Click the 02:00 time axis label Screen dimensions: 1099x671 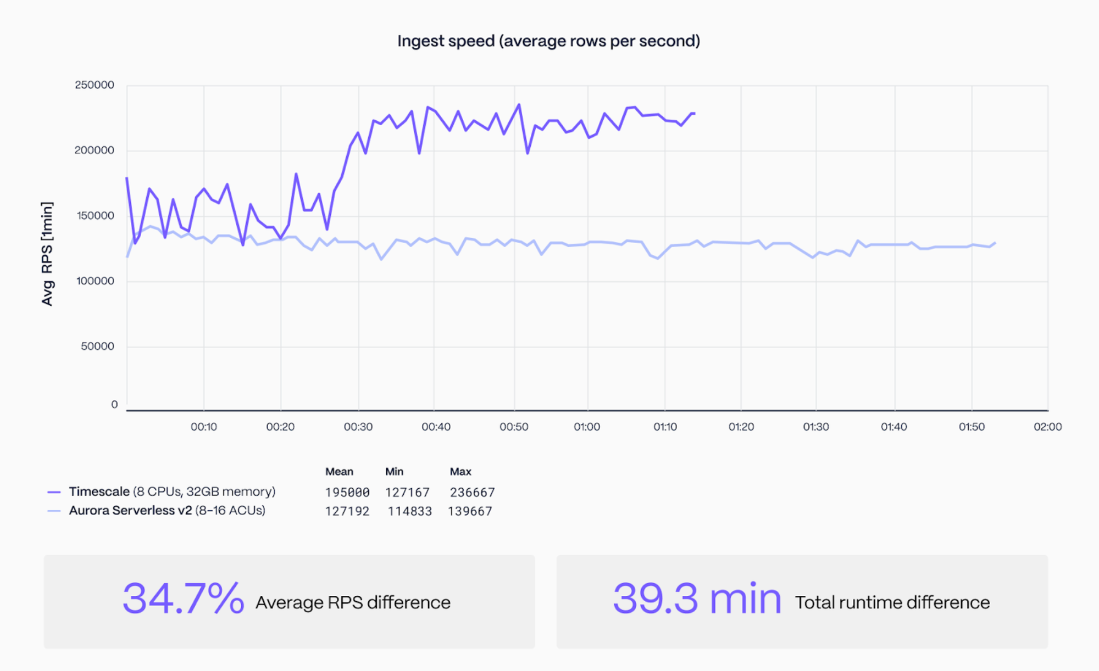[1047, 427]
